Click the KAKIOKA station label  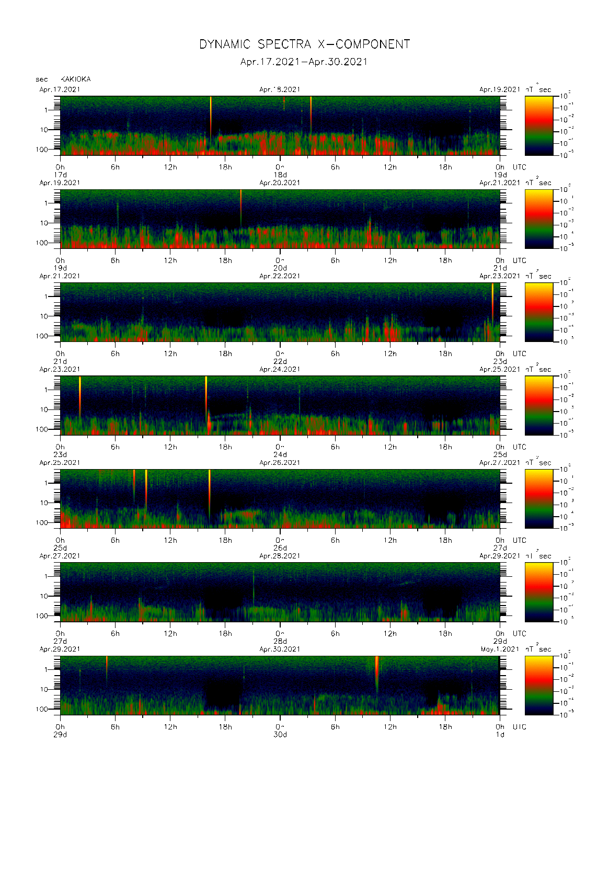click(76, 79)
